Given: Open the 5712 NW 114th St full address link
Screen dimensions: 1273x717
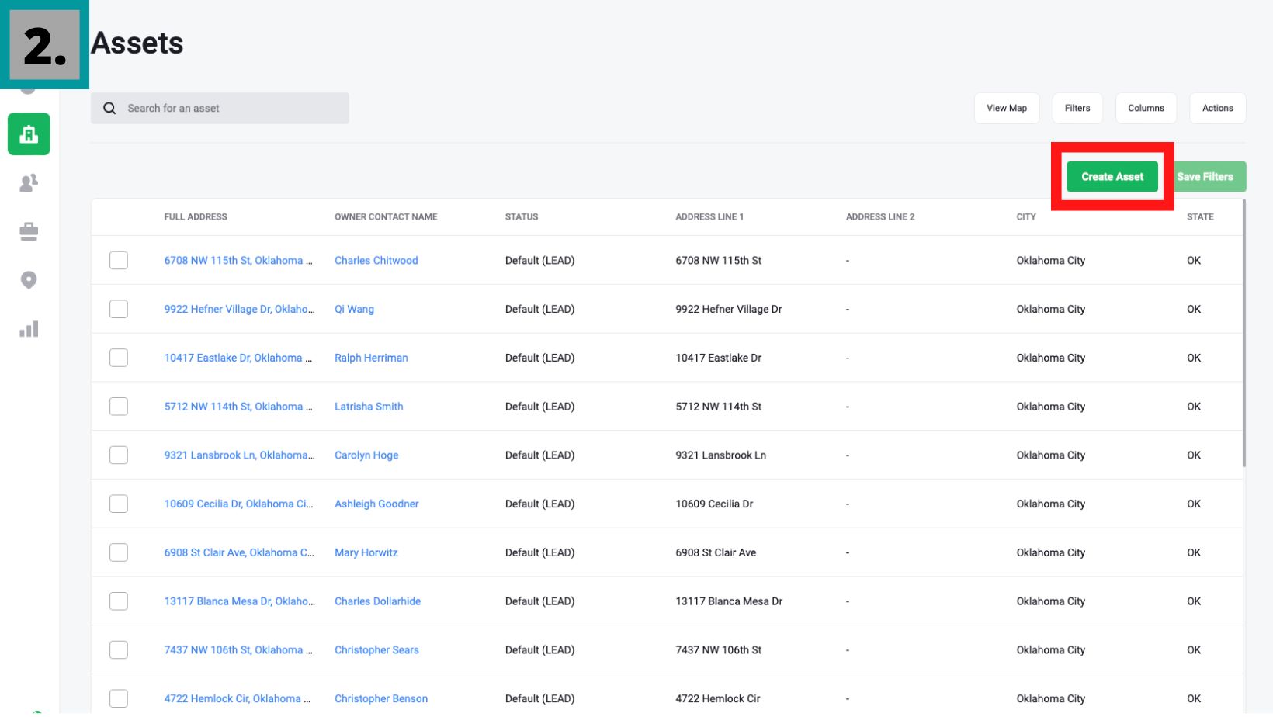Looking at the screenshot, I should (238, 407).
